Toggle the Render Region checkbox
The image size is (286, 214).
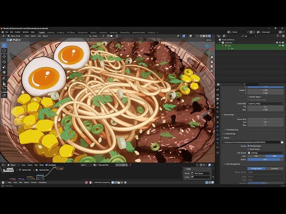248,97
